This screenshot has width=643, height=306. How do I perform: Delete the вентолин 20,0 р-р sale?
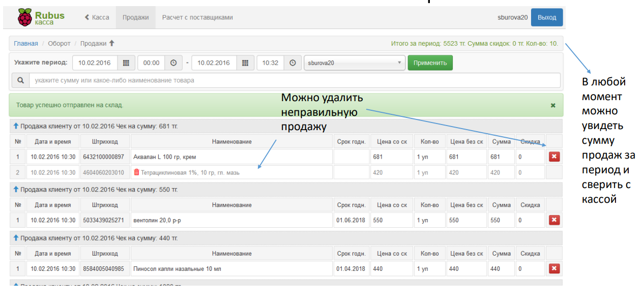(554, 220)
